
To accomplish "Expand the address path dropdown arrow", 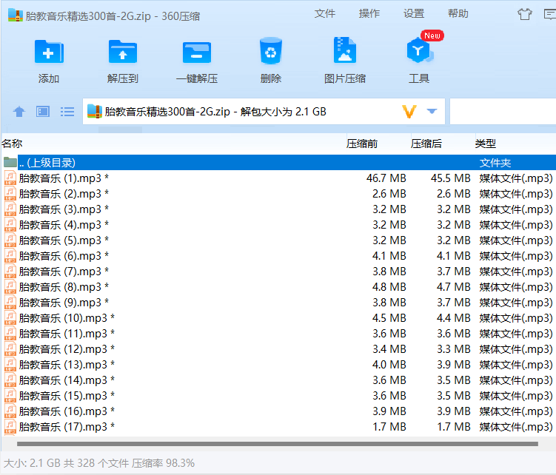I will point(432,112).
